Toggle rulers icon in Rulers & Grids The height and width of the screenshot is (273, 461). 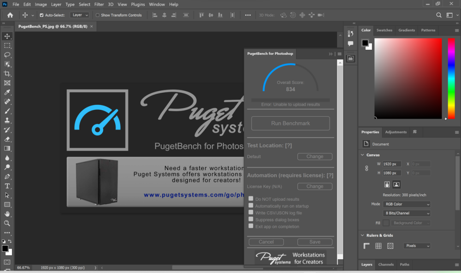point(366,246)
